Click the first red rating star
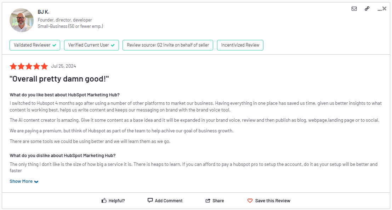This screenshot has height=210, width=392. pos(13,66)
